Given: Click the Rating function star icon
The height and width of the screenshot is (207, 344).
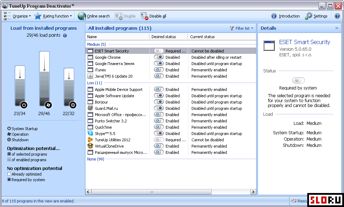Looking at the screenshot, I should (38, 16).
